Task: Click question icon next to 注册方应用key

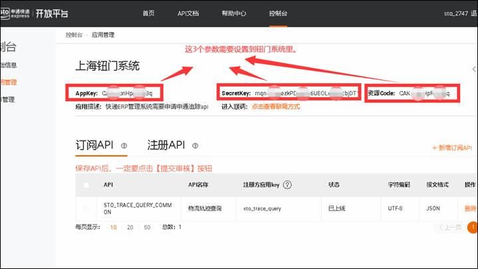Action: click(x=287, y=184)
